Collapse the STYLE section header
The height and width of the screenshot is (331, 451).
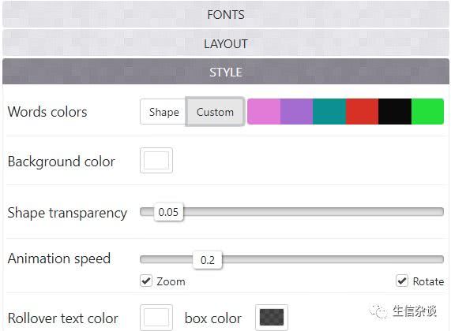(x=226, y=72)
